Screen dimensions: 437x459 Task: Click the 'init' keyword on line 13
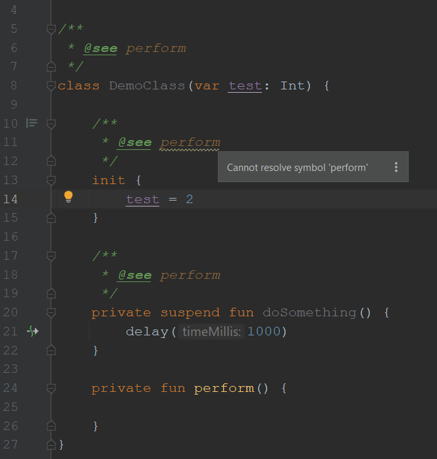click(x=109, y=180)
